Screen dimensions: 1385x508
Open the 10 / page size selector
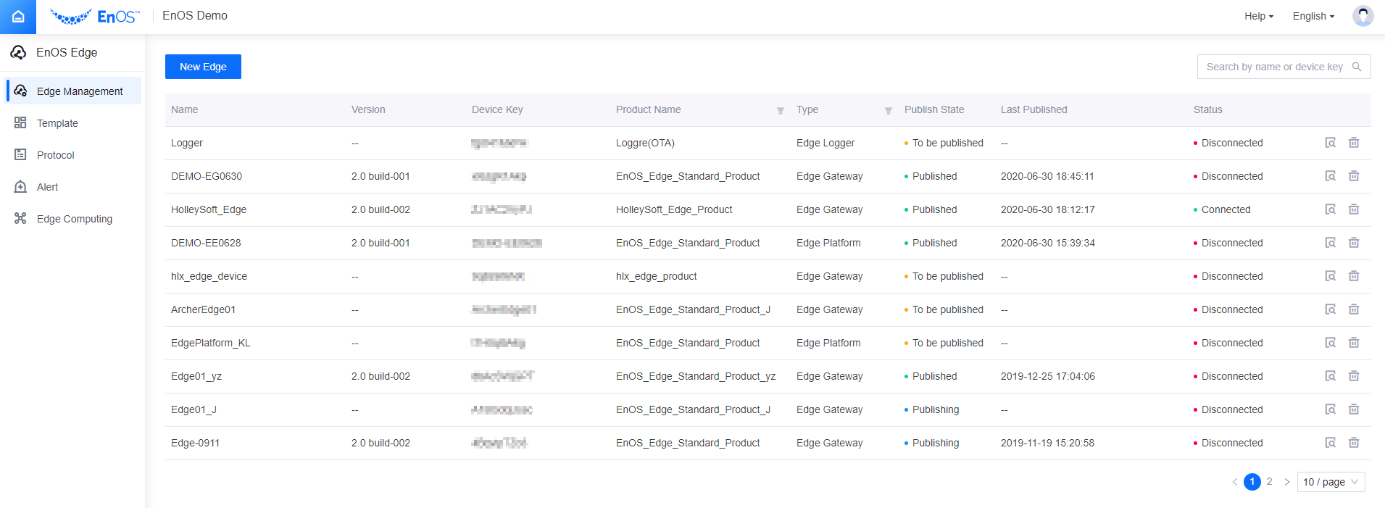click(1330, 482)
